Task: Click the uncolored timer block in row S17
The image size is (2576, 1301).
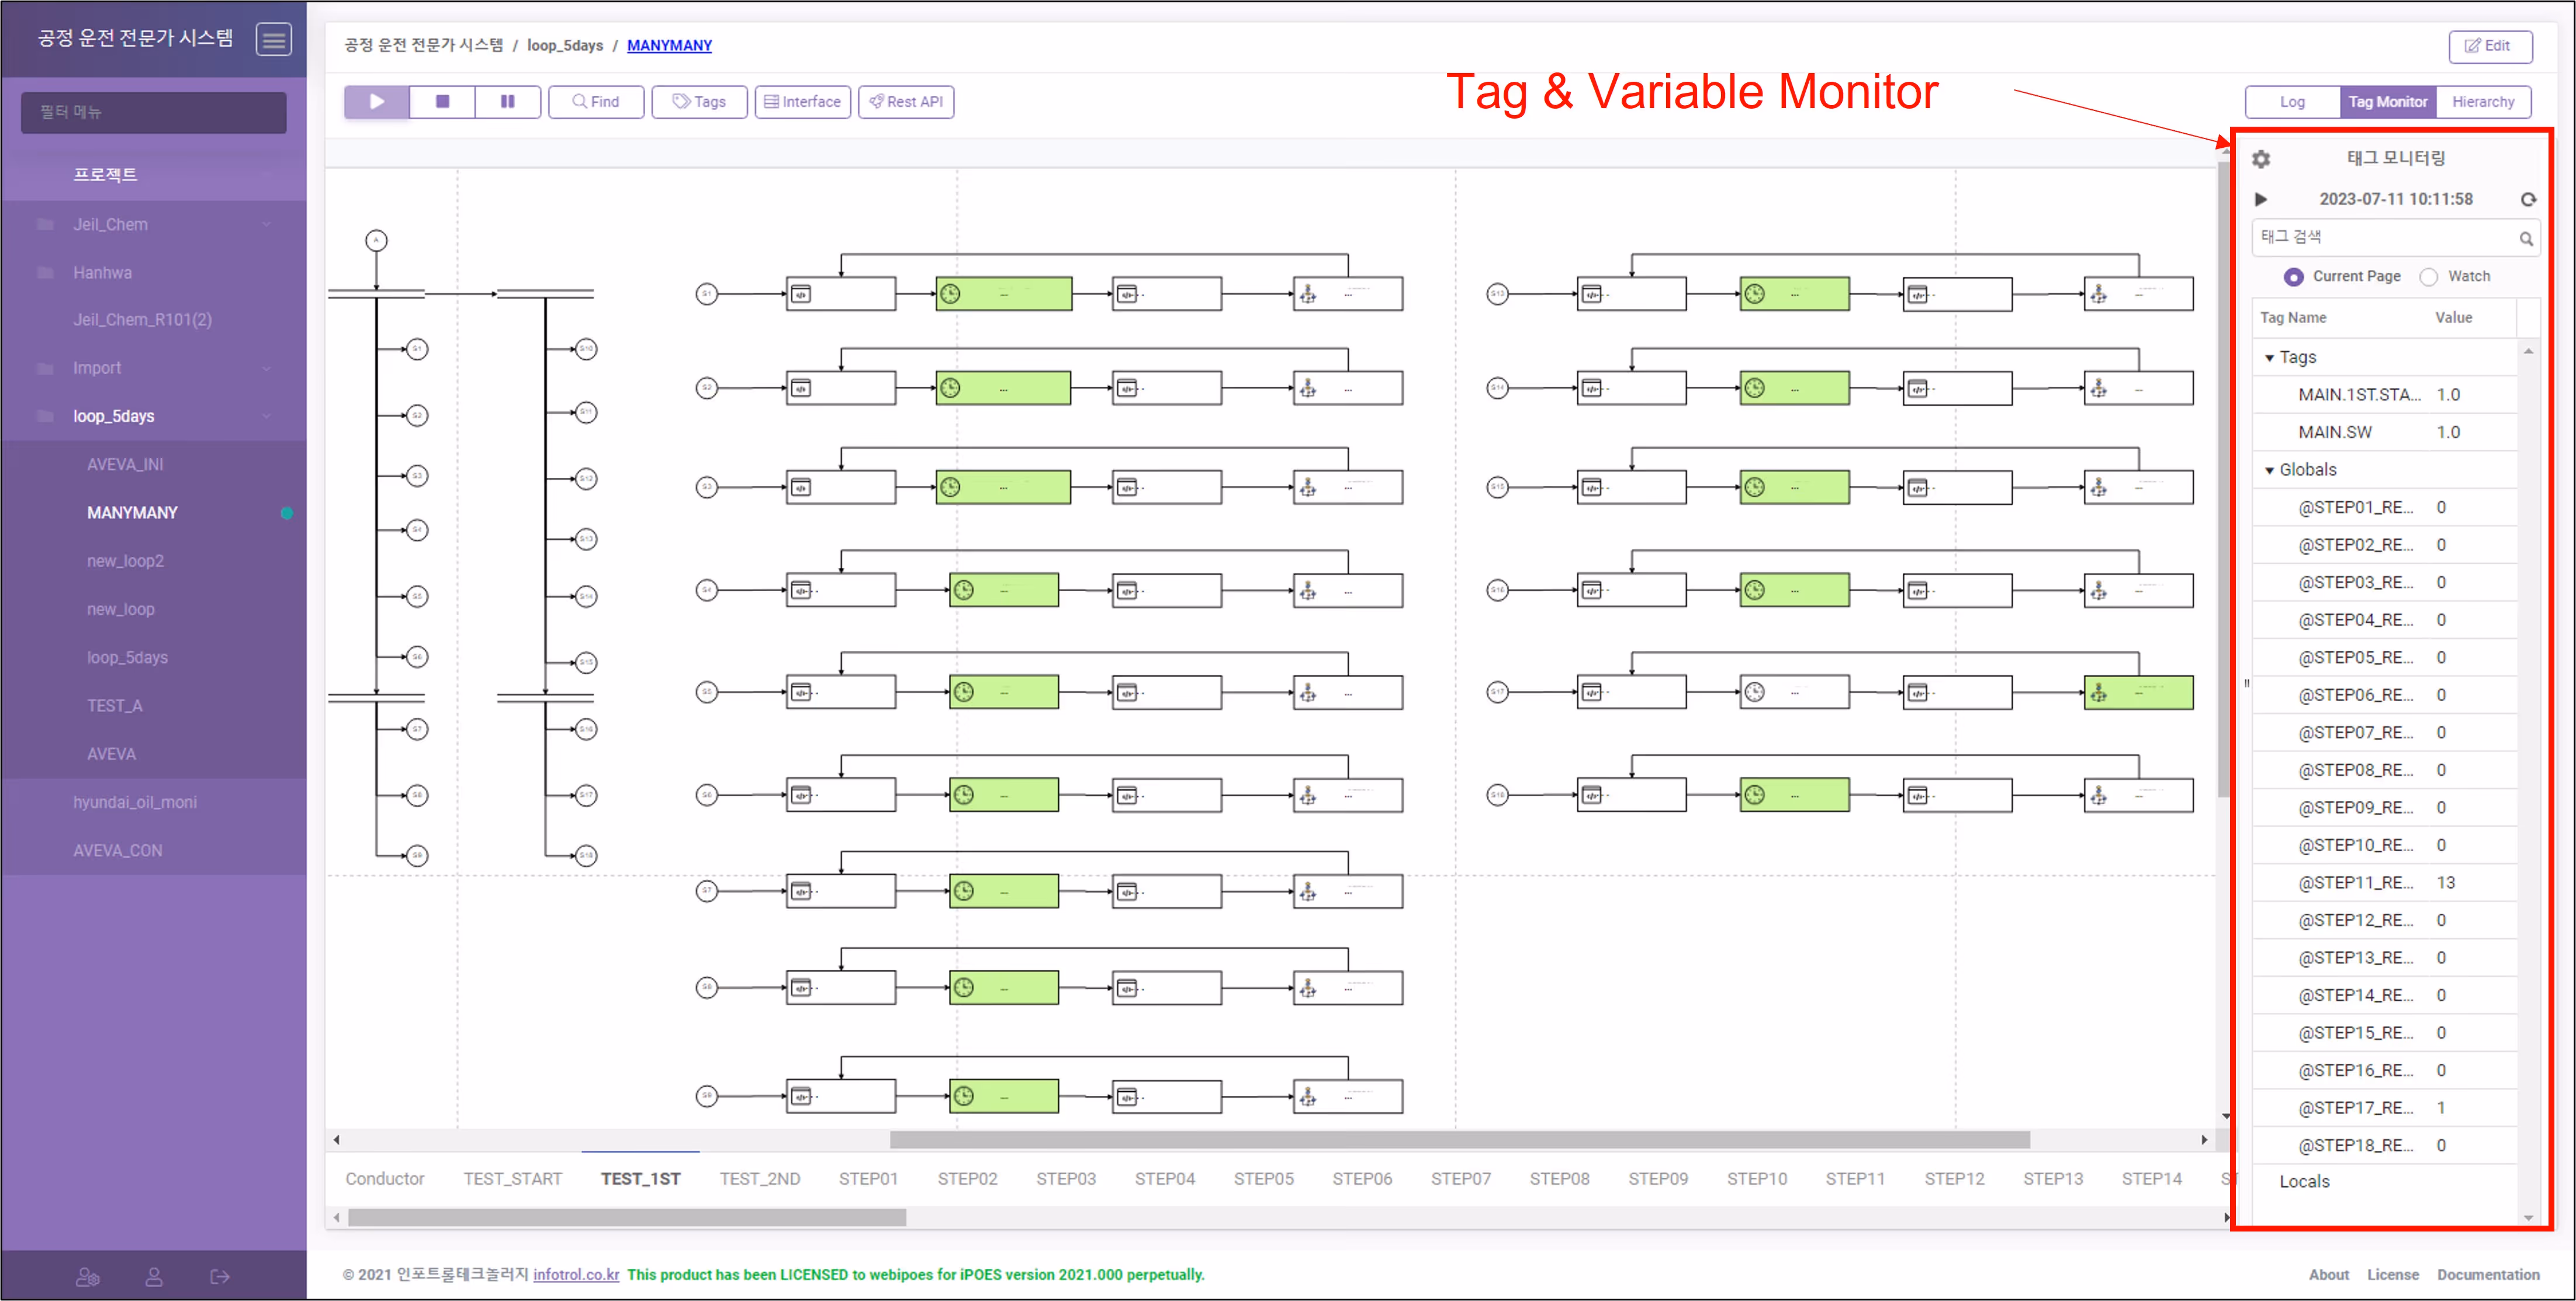Action: [x=1794, y=692]
